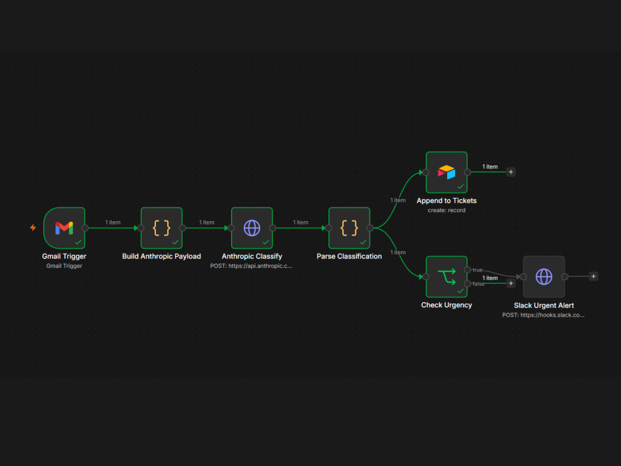Image resolution: width=621 pixels, height=466 pixels.
Task: Click the 'Check Urgency' node label
Action: (x=446, y=305)
